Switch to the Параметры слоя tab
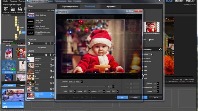The height and width of the screenshot is (111, 198). coord(70,6)
